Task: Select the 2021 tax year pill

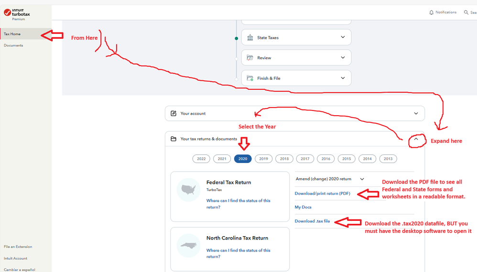Action: click(x=222, y=159)
